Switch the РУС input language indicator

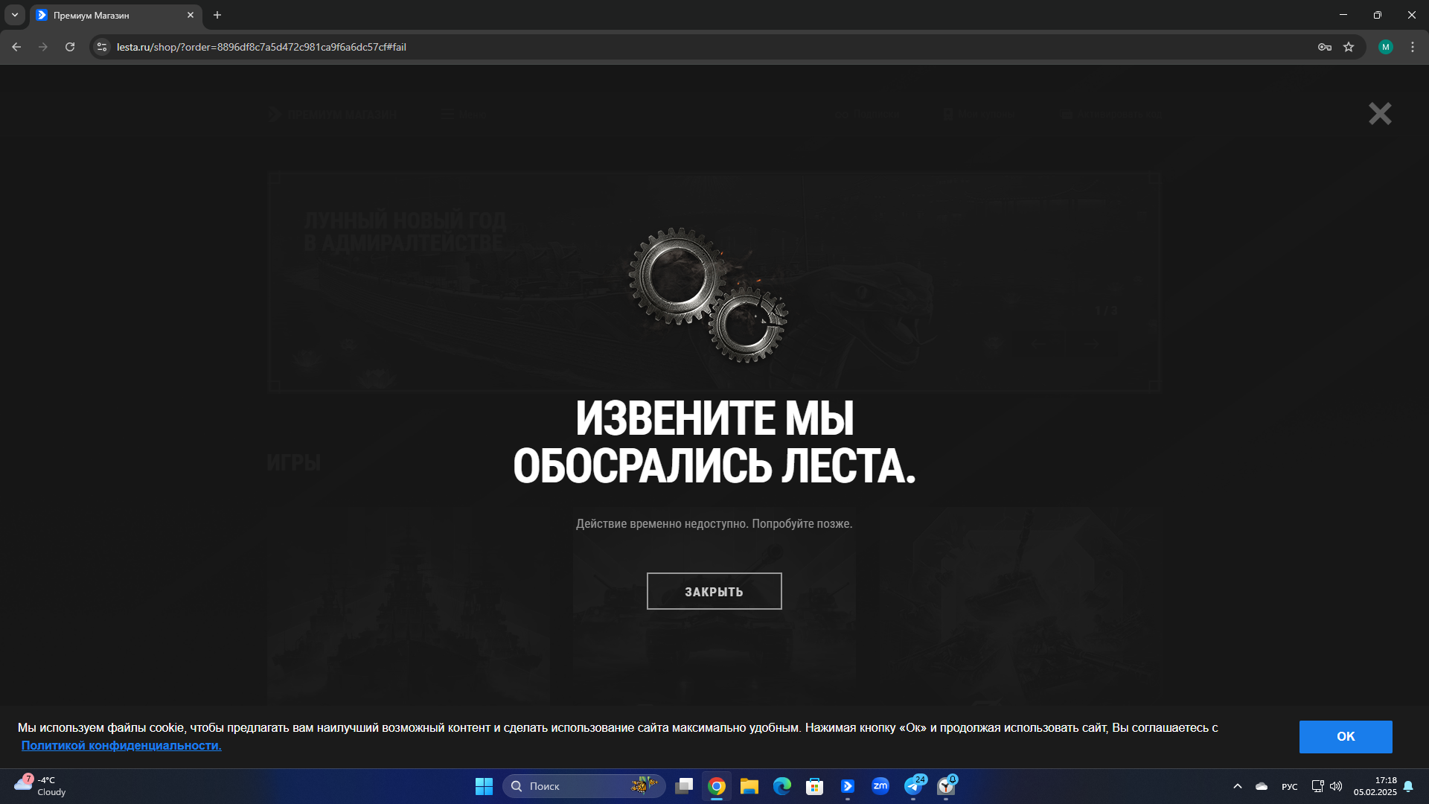(1290, 786)
